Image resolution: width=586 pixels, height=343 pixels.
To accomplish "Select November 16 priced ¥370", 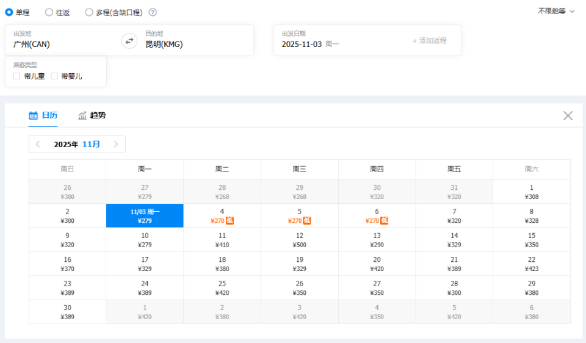I will pos(67,264).
